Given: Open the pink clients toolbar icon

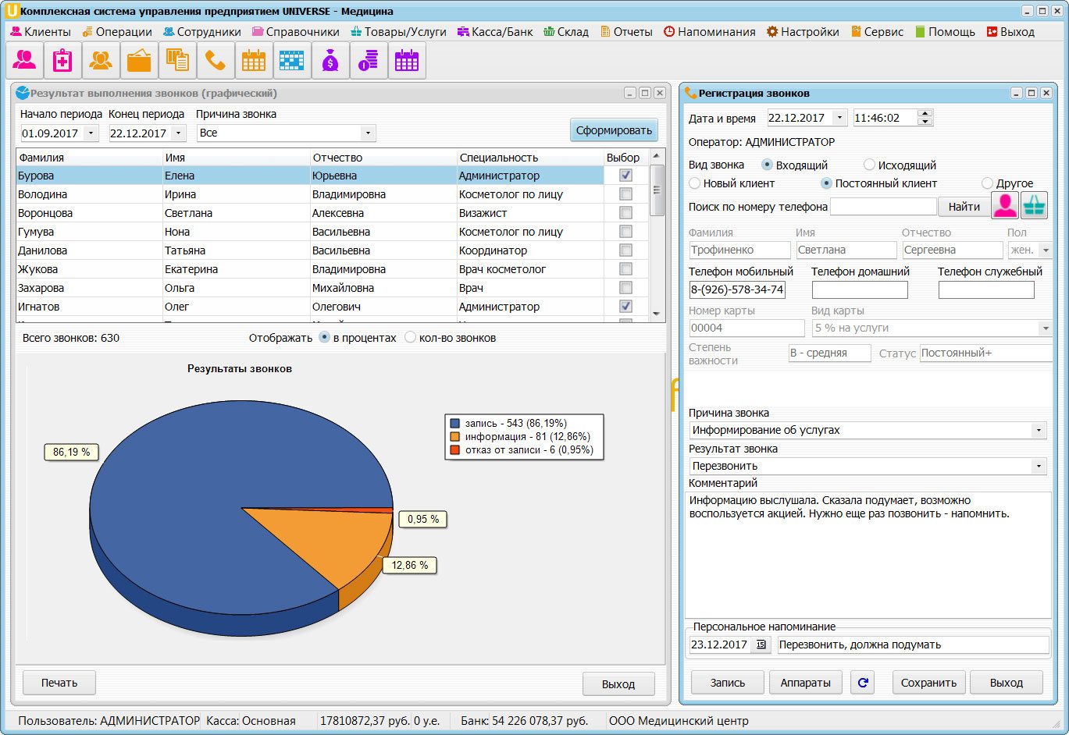Looking at the screenshot, I should point(24,60).
